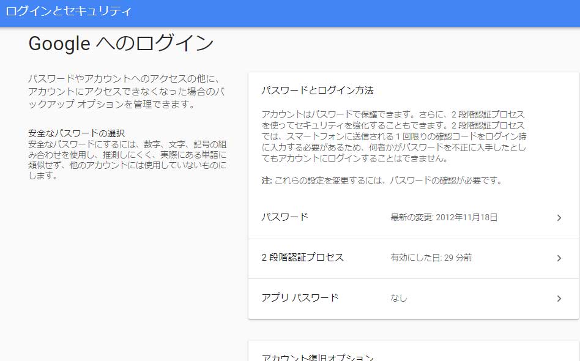Click the なし value for app passwords
The image size is (580, 361).
pyautogui.click(x=399, y=299)
